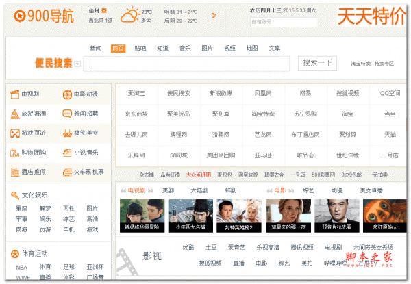The image size is (411, 284).
Task: Open the 封神英雄榜2 thumbnail
Action: (x=239, y=216)
